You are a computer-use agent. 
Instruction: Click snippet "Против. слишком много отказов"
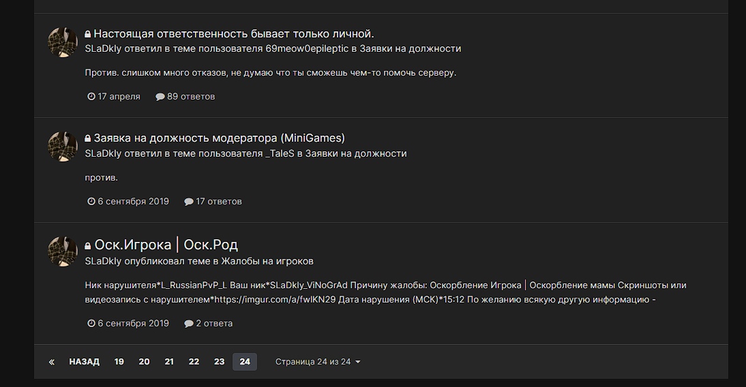(x=270, y=73)
